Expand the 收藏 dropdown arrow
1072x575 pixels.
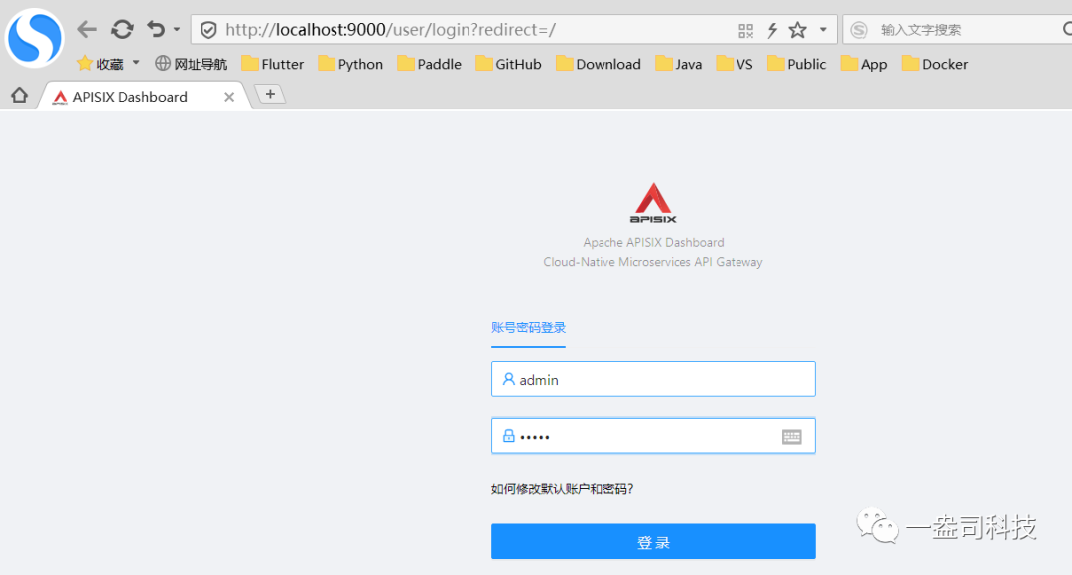coord(136,63)
